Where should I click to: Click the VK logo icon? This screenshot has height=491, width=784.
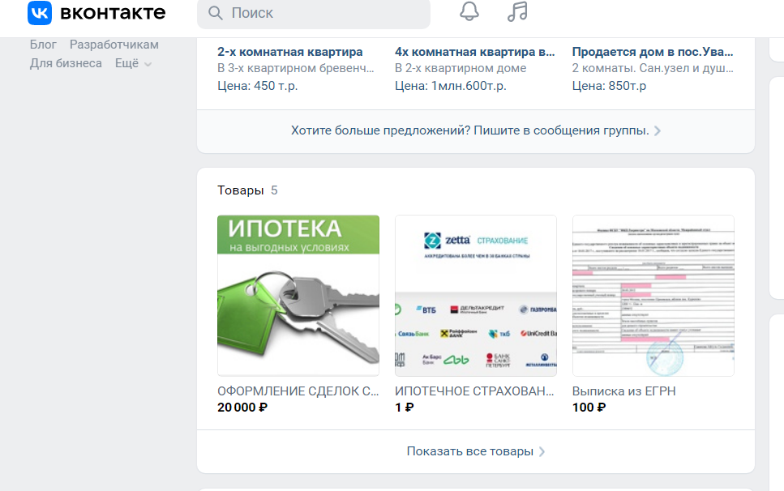39,13
